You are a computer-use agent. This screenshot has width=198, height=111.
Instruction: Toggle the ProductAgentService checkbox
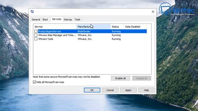36,31
